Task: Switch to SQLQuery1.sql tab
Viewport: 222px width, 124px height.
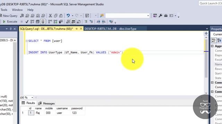Action: [x=46, y=29]
